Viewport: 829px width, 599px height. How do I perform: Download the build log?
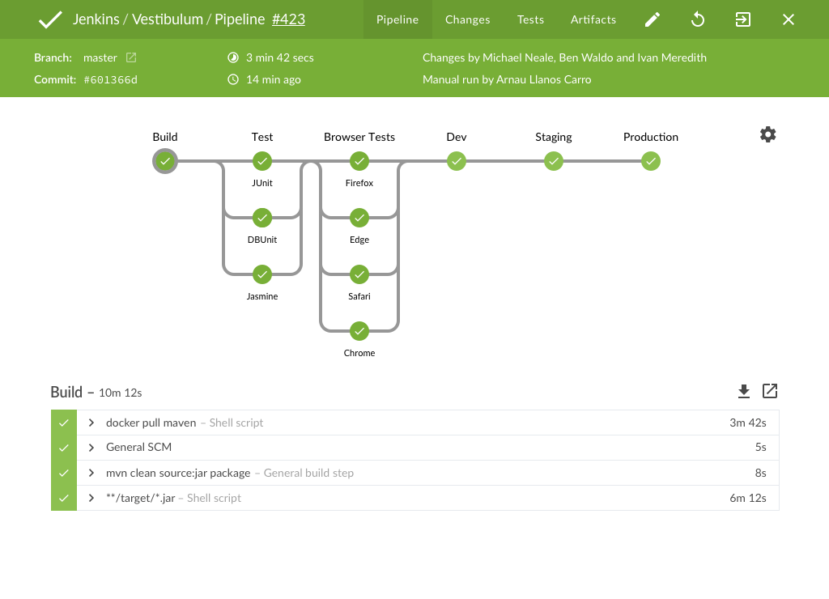(x=744, y=392)
